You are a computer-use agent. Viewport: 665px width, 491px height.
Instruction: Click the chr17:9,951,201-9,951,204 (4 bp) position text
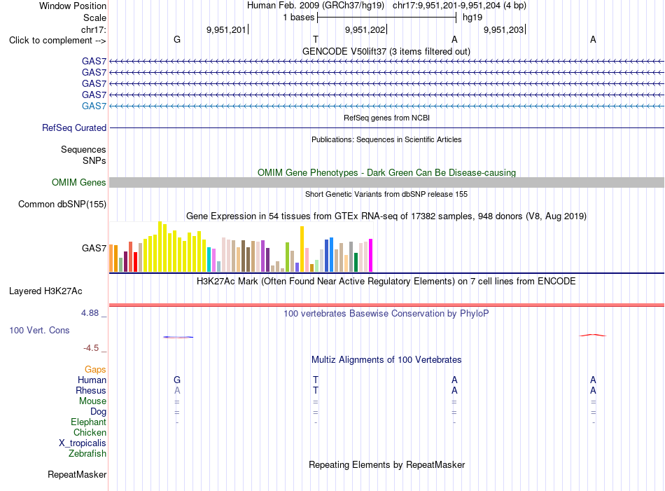[x=459, y=6]
